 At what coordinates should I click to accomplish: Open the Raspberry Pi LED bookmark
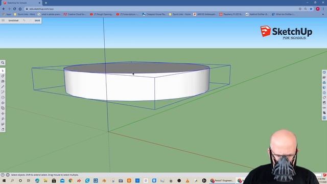(230, 14)
